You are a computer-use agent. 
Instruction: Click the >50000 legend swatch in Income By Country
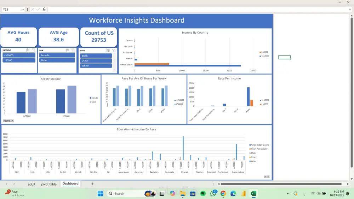(x=260, y=52)
